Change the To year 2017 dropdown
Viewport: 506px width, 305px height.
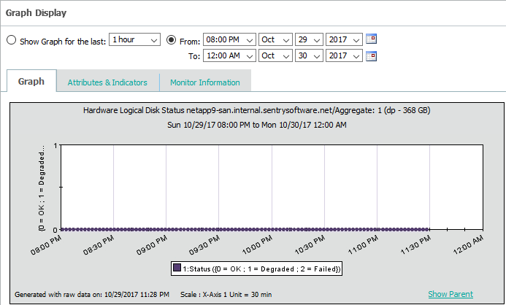pos(344,55)
